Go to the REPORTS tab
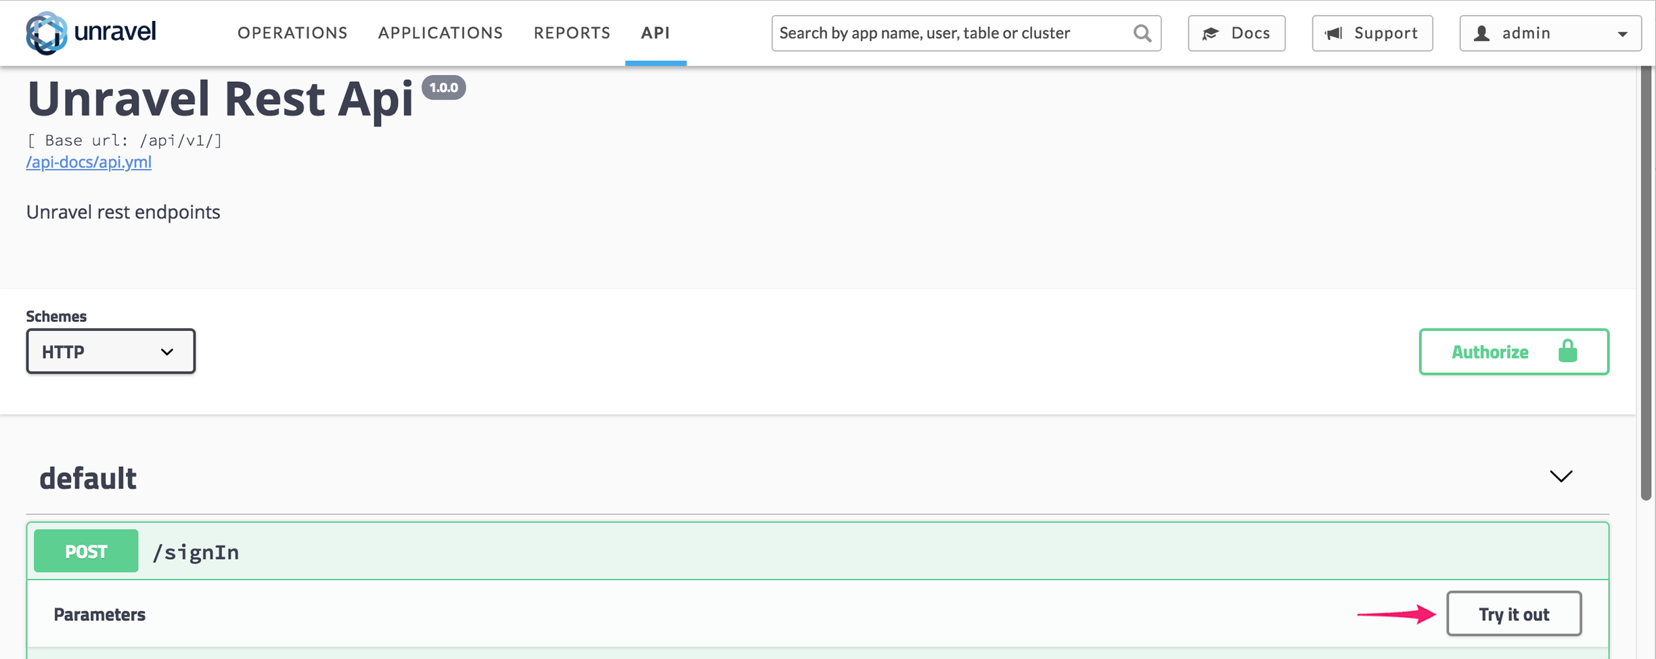 click(x=572, y=32)
